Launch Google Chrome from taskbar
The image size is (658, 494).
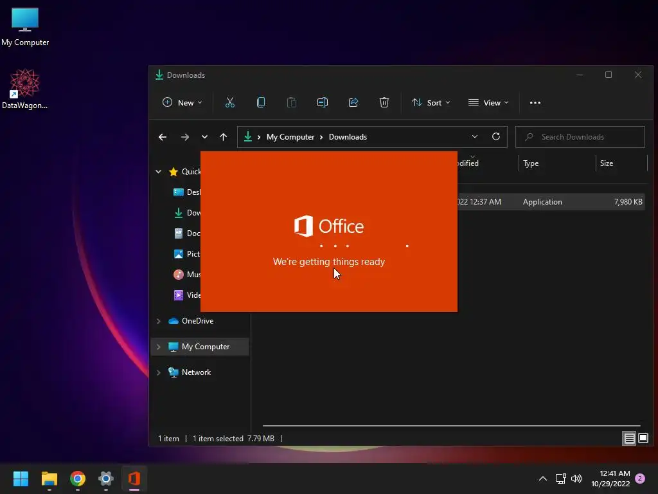click(78, 479)
